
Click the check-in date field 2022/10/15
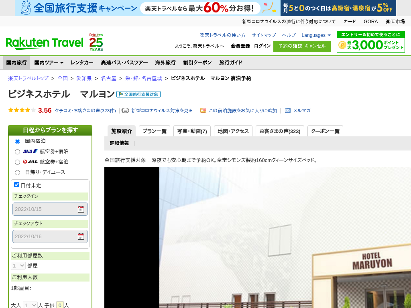(x=50, y=209)
